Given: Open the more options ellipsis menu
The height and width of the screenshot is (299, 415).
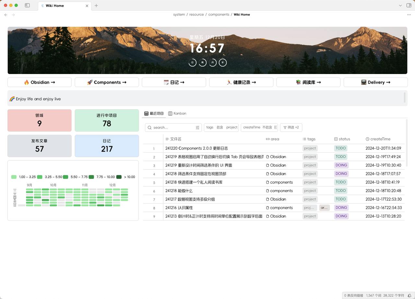Looking at the screenshot, I should tap(409, 15).
